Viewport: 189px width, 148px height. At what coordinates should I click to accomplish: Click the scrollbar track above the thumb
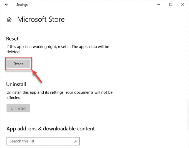188,54
